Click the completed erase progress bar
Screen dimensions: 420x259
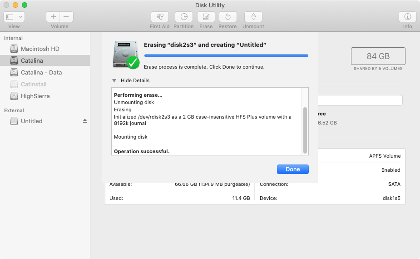226,56
